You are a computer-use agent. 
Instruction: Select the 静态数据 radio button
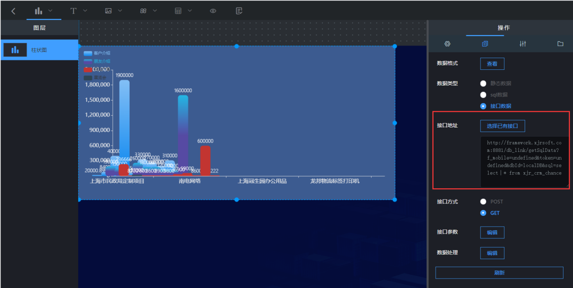[483, 83]
